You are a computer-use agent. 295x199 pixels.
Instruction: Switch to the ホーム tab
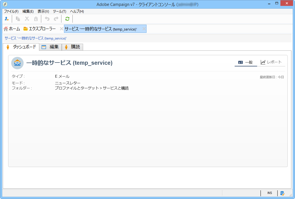coord(12,29)
